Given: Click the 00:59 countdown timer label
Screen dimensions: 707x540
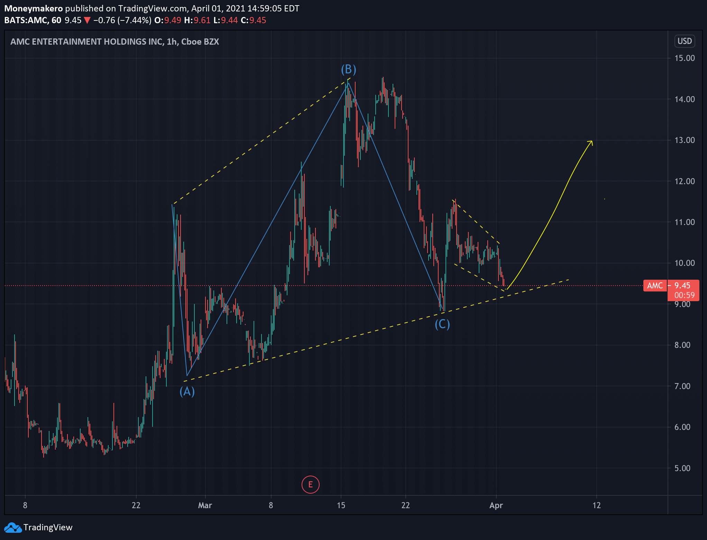Looking at the screenshot, I should [684, 295].
